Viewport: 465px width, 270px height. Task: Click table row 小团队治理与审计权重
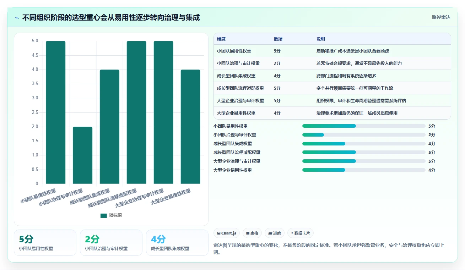pyautogui.click(x=332, y=64)
